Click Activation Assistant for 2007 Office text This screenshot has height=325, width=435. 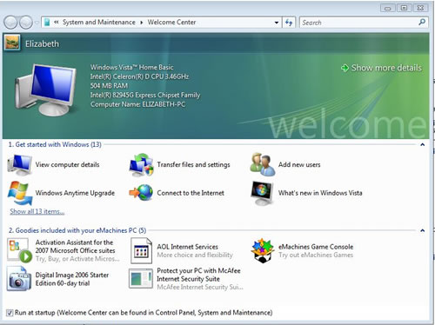pyautogui.click(x=75, y=247)
